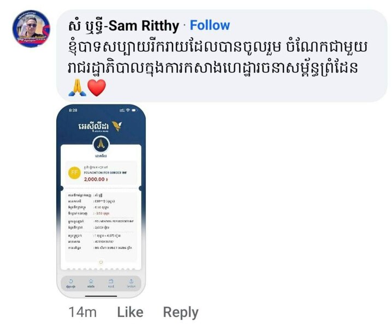Click the yellow FF recipient avatar
Screen dimensions: 392x328
point(74,173)
